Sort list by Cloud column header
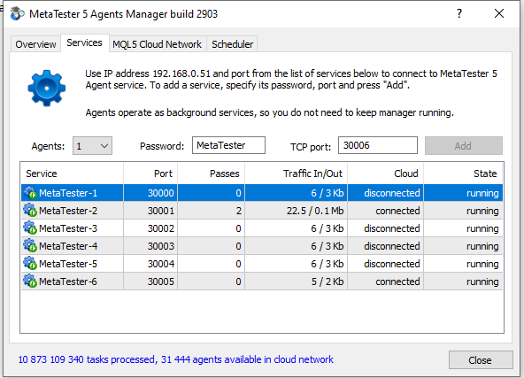Viewport: 524px width, 378px height. 385,174
